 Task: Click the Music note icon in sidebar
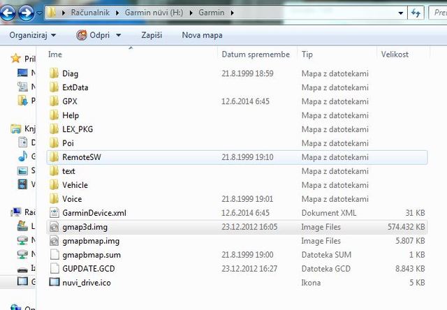[23, 156]
